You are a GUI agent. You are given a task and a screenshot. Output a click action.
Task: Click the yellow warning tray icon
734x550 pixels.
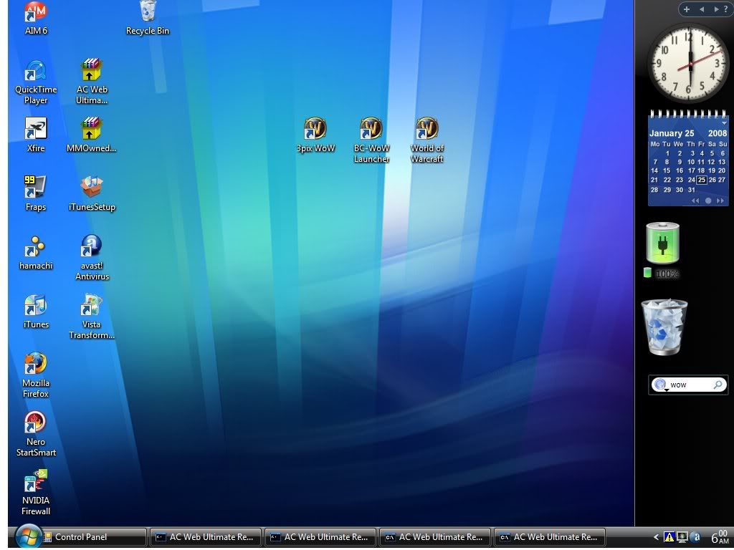coord(669,537)
